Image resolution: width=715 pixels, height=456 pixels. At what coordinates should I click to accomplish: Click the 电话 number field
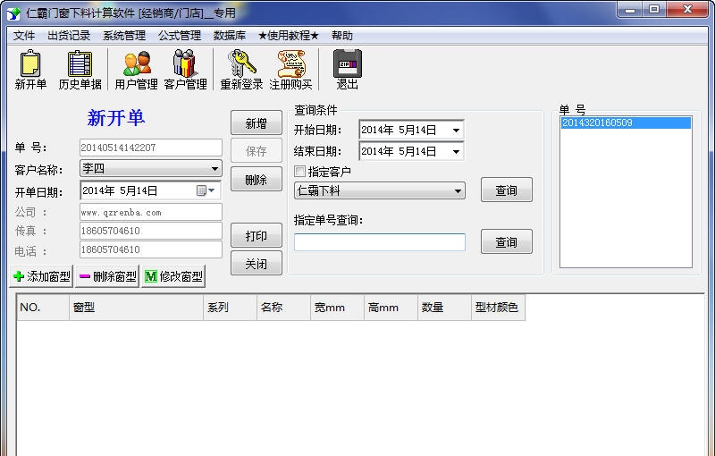point(150,249)
